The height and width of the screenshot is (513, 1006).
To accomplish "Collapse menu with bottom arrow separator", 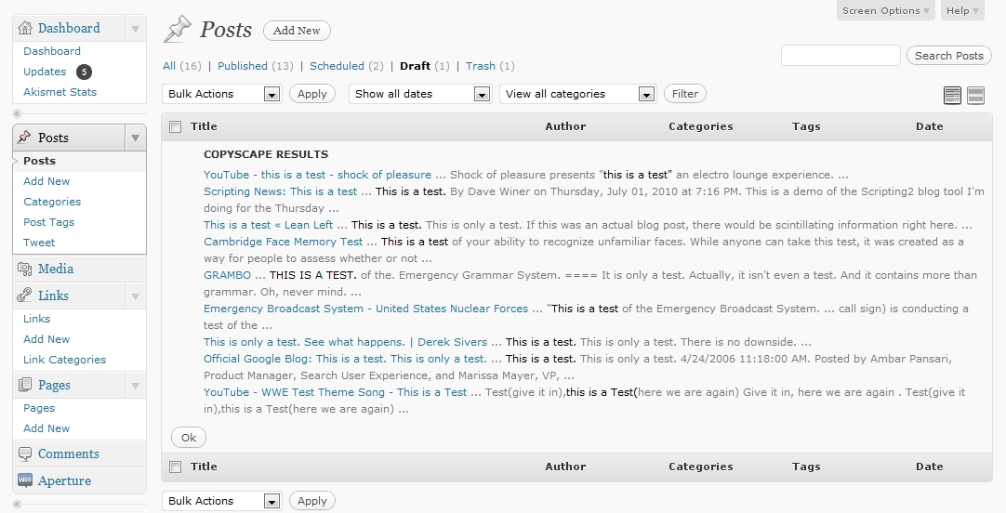I will click(18, 504).
